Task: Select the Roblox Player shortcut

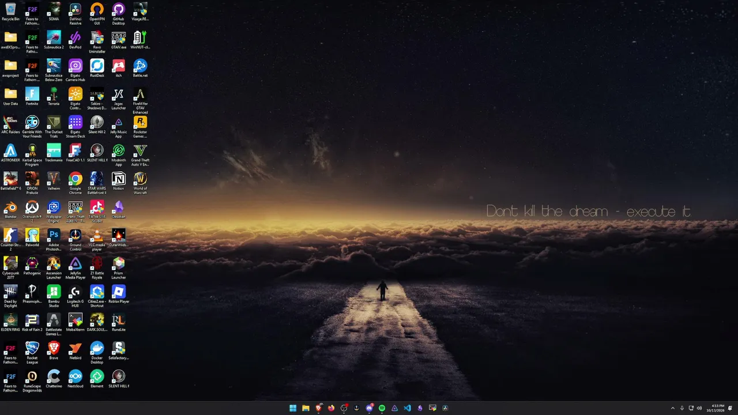Action: coord(119,295)
